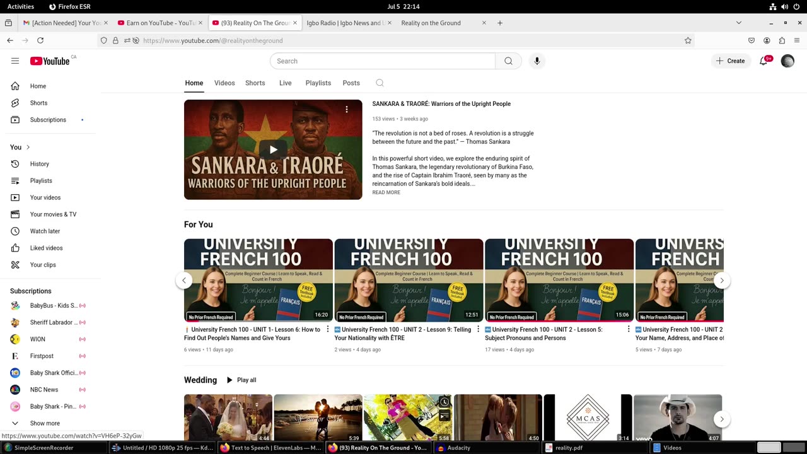Image resolution: width=807 pixels, height=454 pixels.
Task: Open more options for Lesson 5 video
Action: tap(629, 329)
